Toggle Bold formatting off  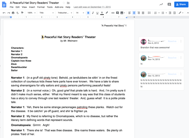click(88, 13)
